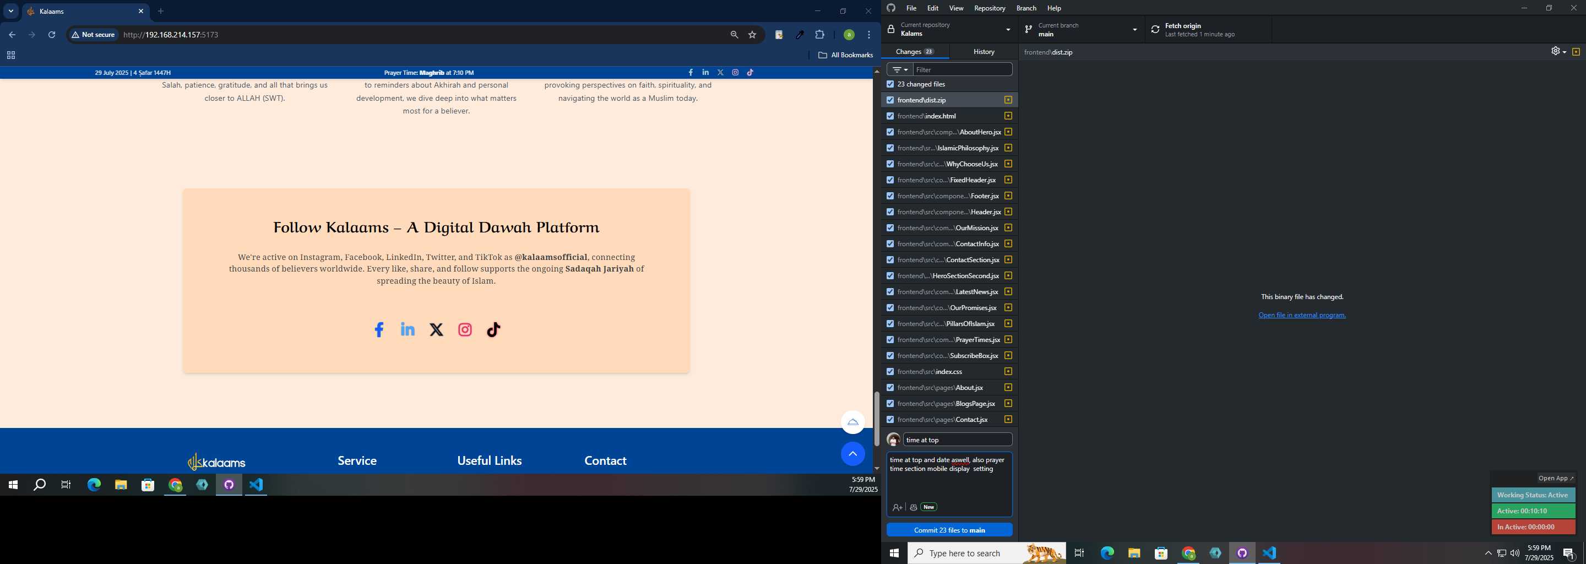1586x564 pixels.
Task: Click the LinkedIn icon in the Follow Kalaams card
Action: 408,329
